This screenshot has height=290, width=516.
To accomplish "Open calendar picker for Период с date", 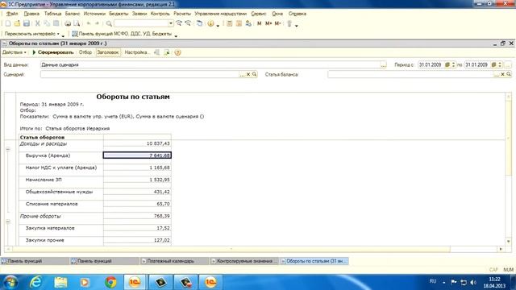I will pos(447,64).
